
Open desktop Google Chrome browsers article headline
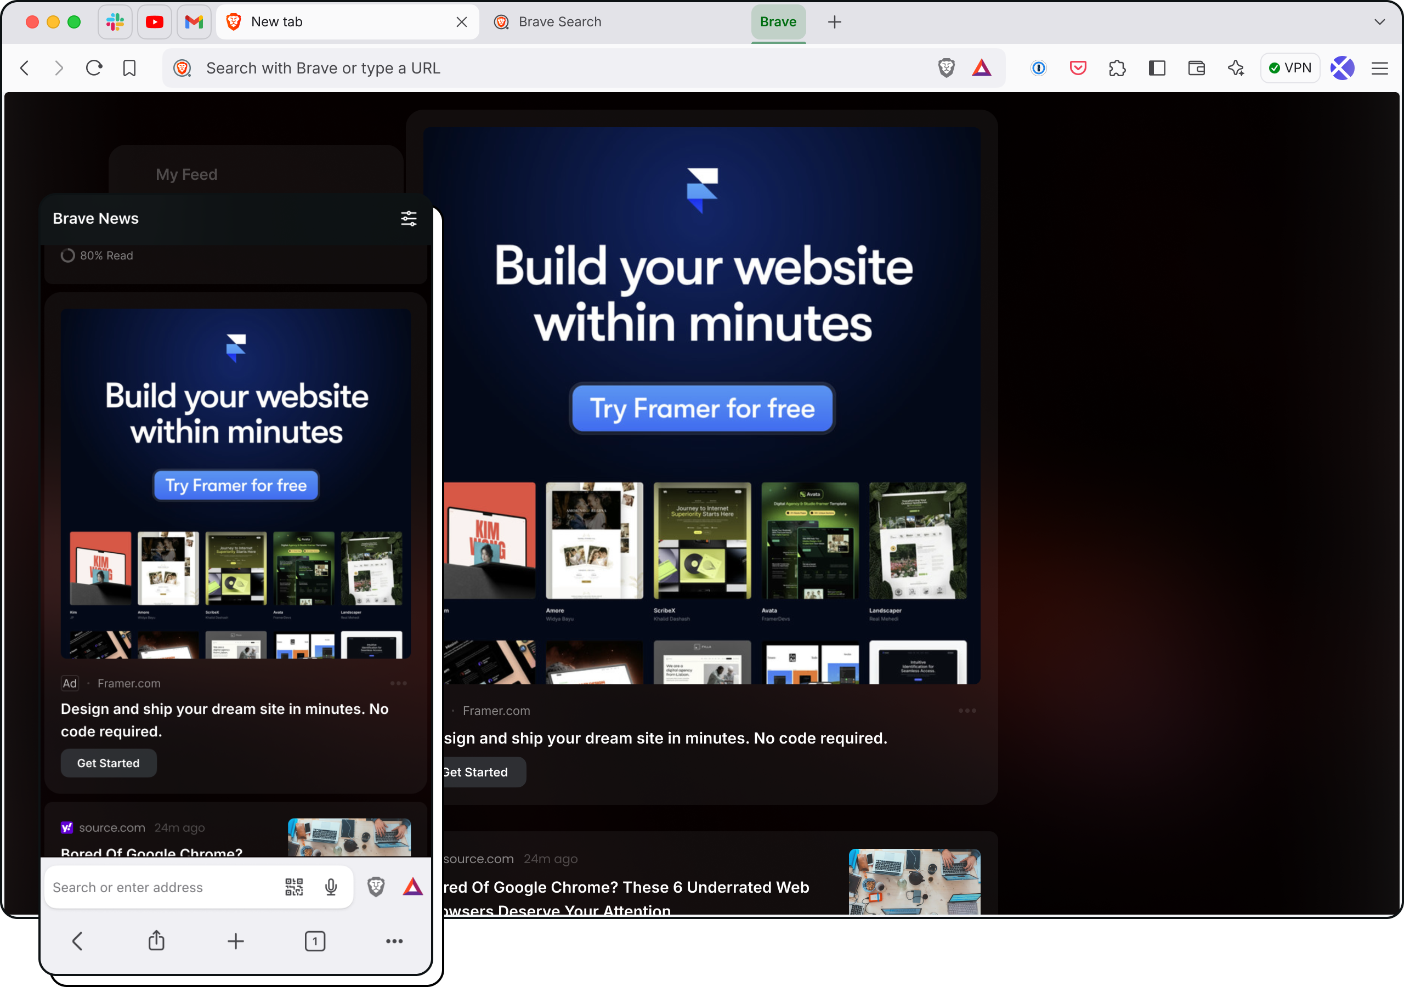(626, 898)
